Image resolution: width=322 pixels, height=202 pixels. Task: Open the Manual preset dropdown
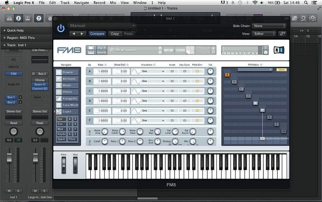click(102, 26)
